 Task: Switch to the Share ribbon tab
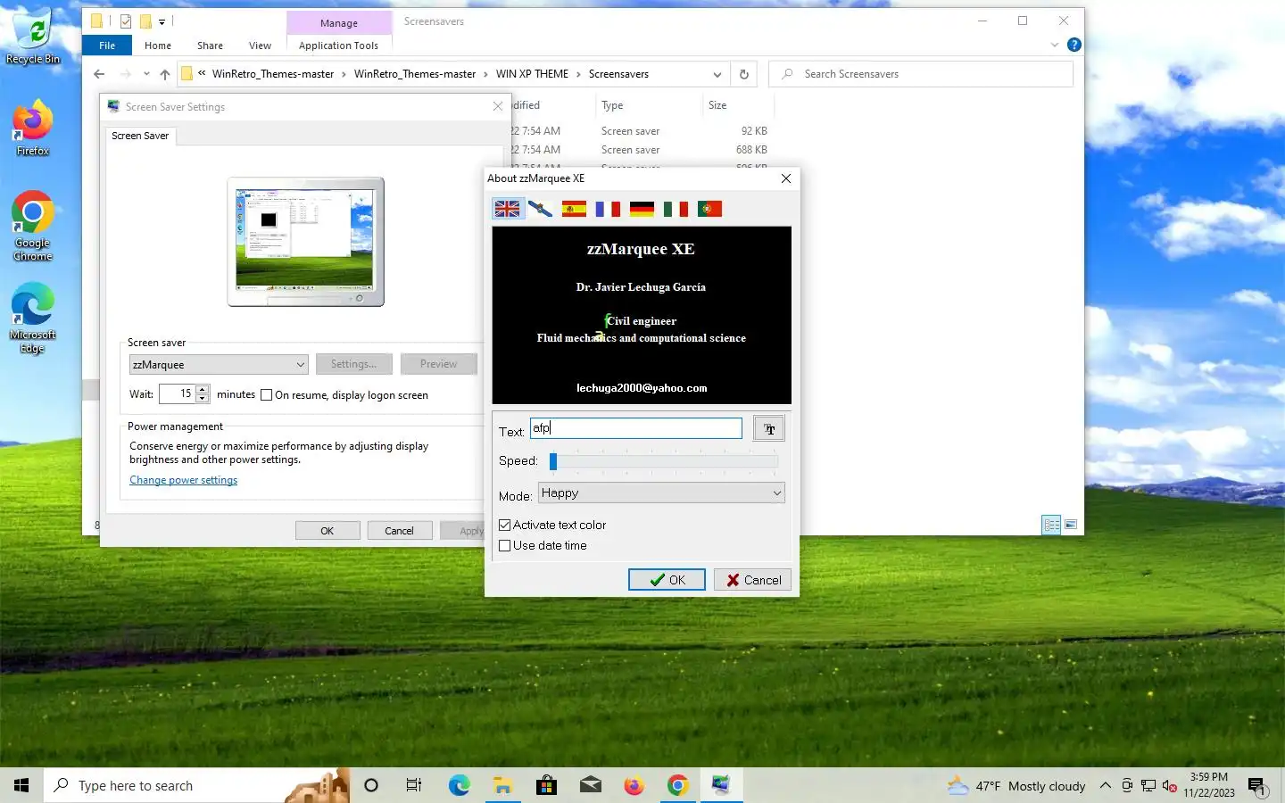point(211,46)
